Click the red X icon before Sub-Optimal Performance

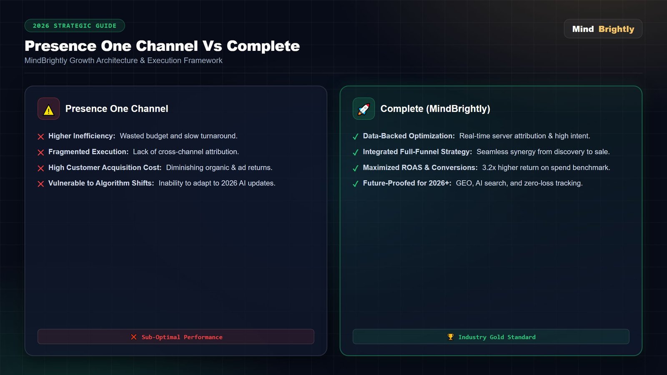[134, 337]
